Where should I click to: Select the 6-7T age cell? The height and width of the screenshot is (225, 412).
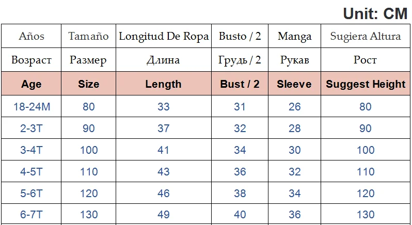point(31,215)
